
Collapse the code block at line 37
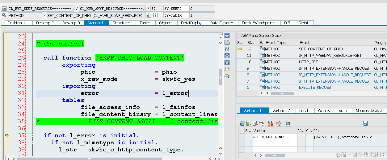[32, 135]
